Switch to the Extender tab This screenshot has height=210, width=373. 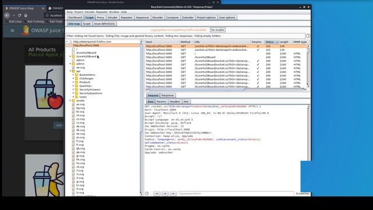pyautogui.click(x=188, y=17)
